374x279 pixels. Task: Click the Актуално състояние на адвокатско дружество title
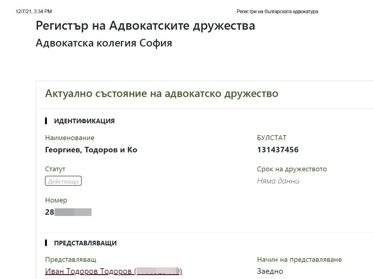tap(161, 94)
